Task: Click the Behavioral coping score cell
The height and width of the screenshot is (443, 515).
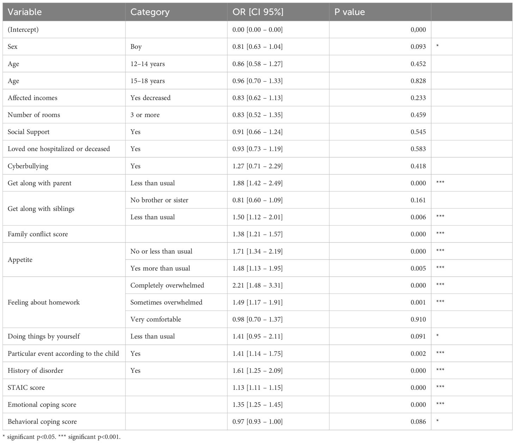Action: (42, 421)
